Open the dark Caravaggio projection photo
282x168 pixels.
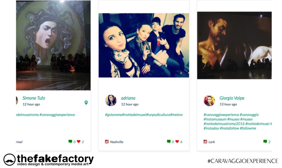click(x=234, y=45)
